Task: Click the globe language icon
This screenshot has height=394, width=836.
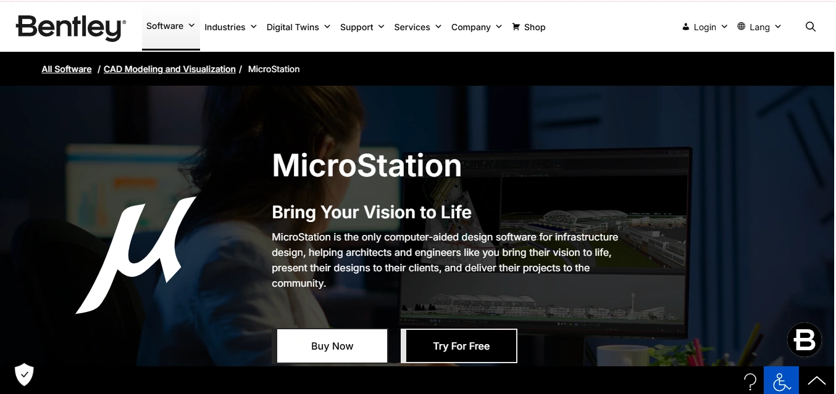Action: (741, 27)
